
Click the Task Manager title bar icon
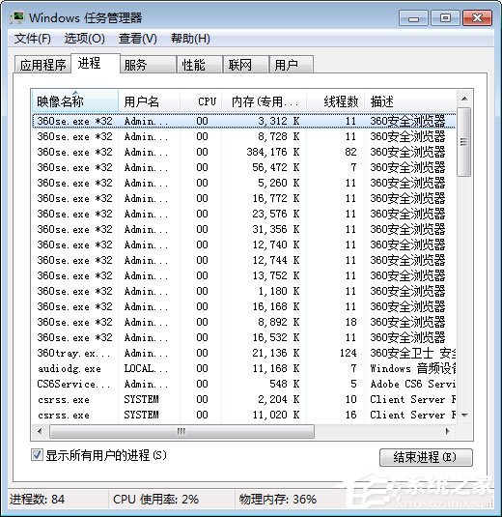[16, 17]
